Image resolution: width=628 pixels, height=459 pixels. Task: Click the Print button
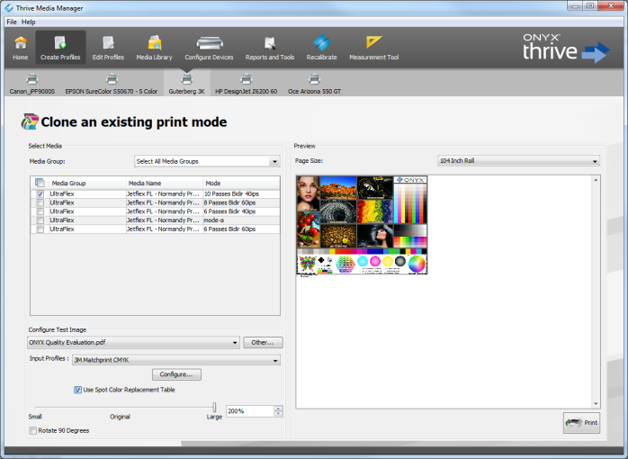point(581,423)
